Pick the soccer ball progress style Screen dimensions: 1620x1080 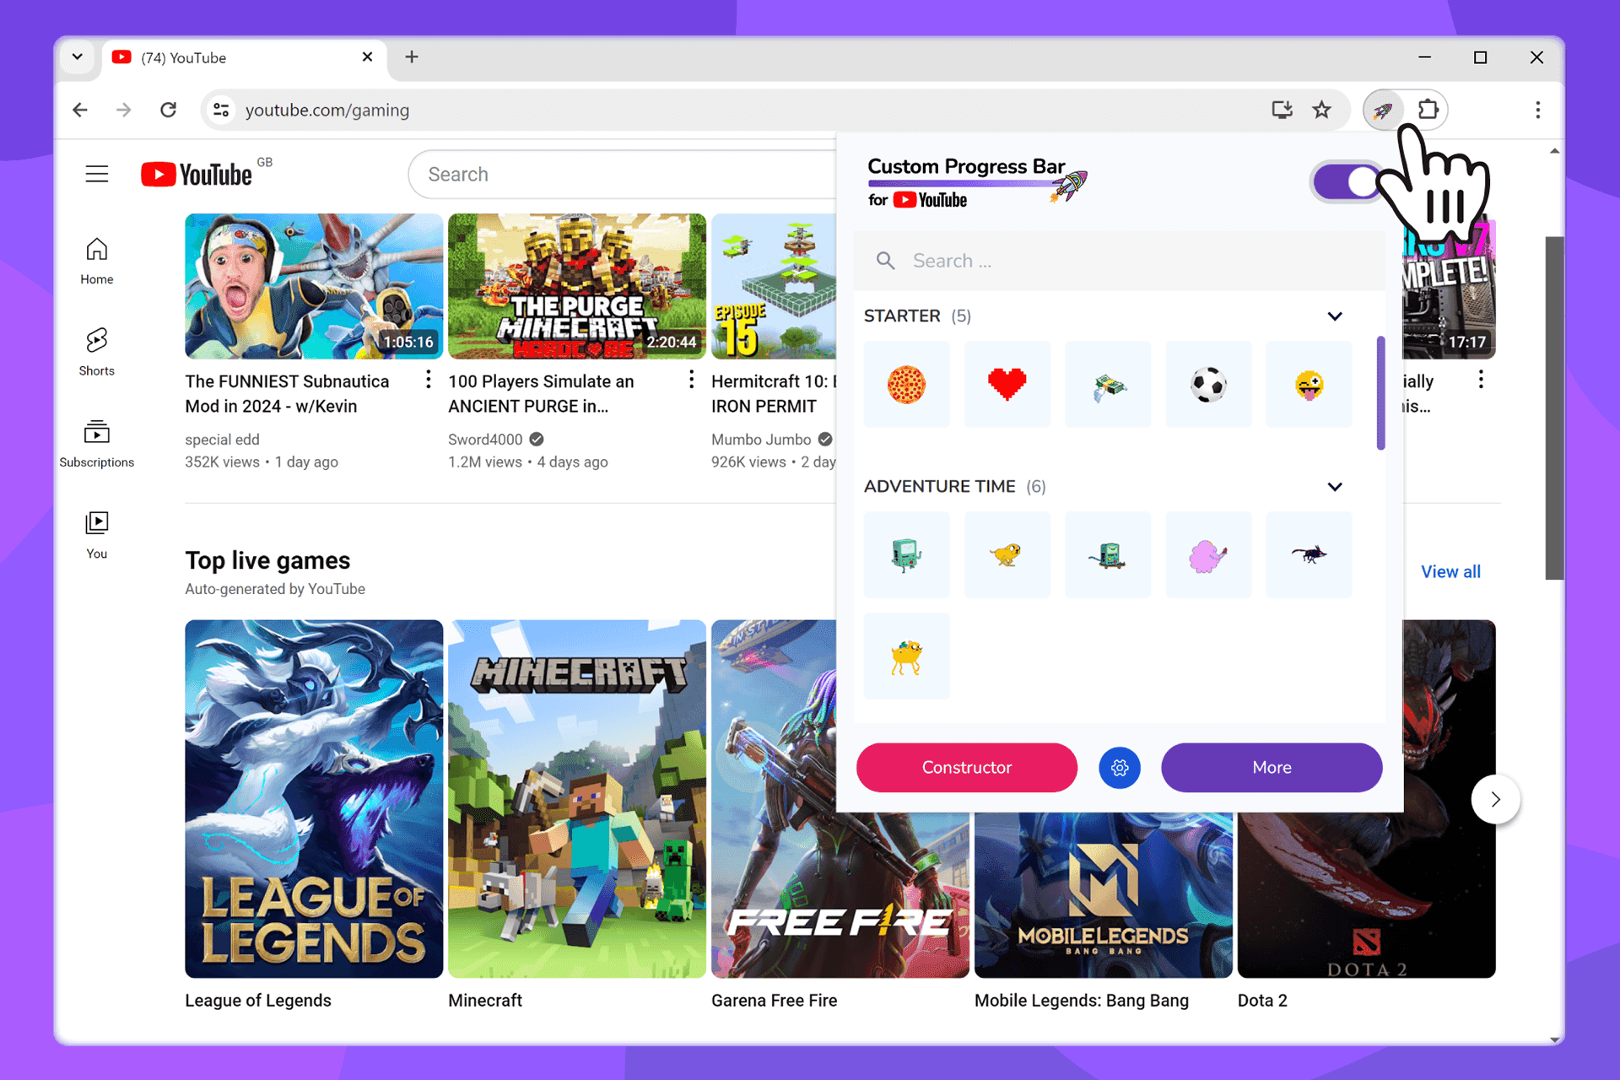coord(1208,384)
